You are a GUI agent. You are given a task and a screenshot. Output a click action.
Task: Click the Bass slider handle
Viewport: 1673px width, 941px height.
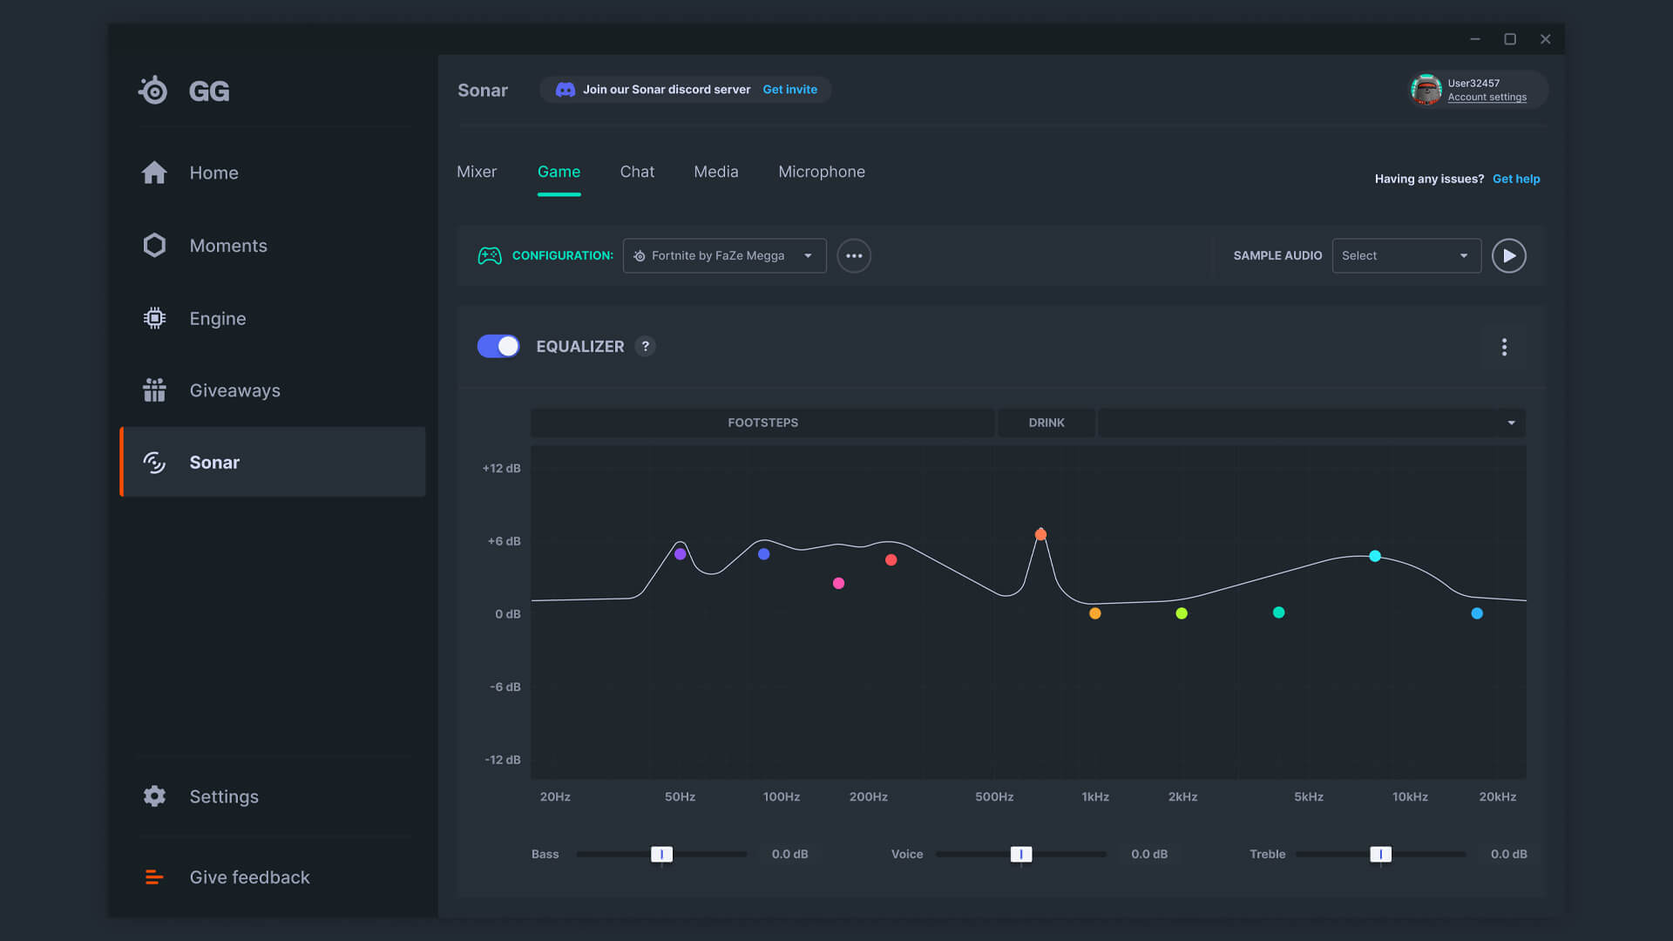pyautogui.click(x=661, y=855)
